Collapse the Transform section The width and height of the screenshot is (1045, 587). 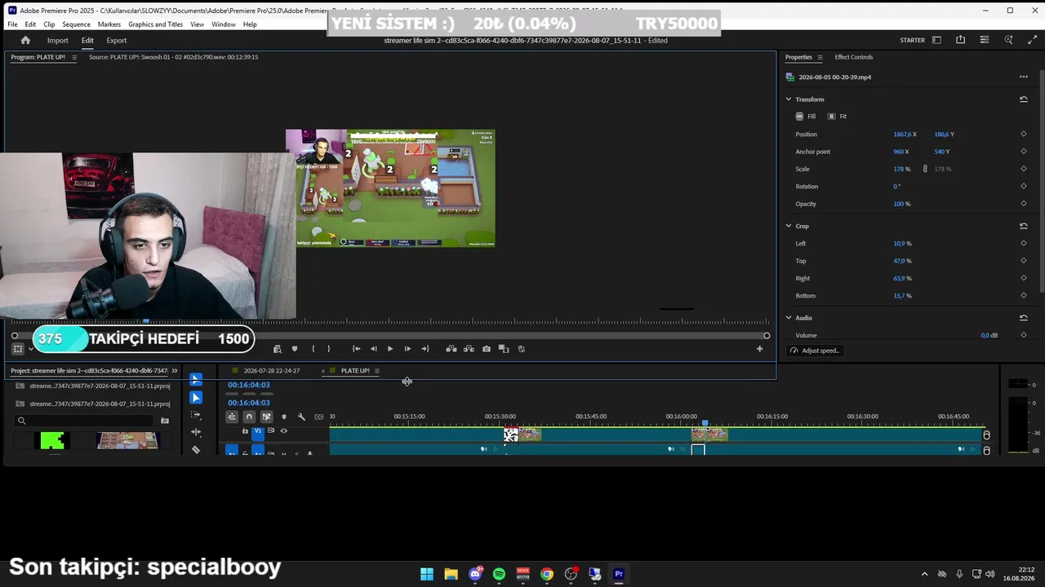(789, 99)
